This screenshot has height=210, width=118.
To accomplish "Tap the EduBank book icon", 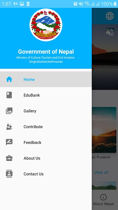I will (9, 95).
